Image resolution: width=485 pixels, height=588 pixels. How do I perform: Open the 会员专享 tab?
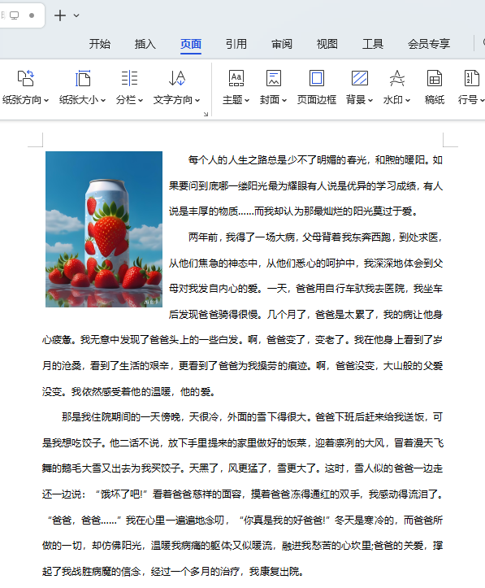coord(429,44)
